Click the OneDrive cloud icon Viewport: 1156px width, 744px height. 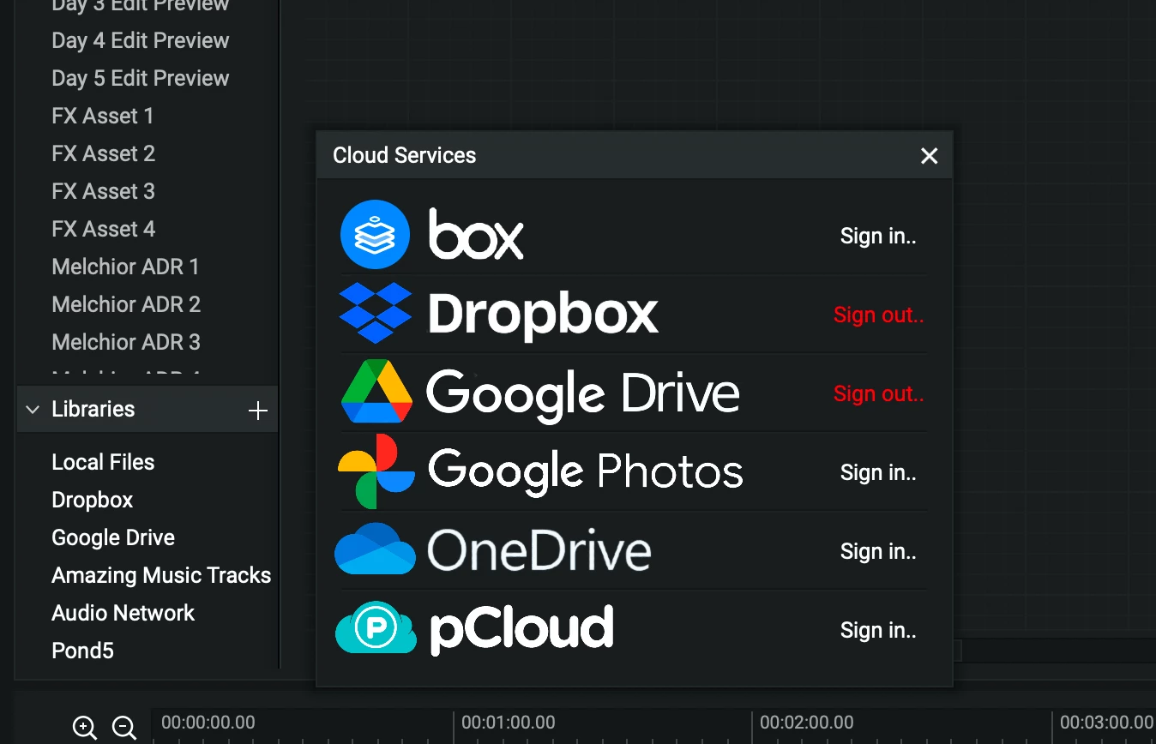[375, 550]
